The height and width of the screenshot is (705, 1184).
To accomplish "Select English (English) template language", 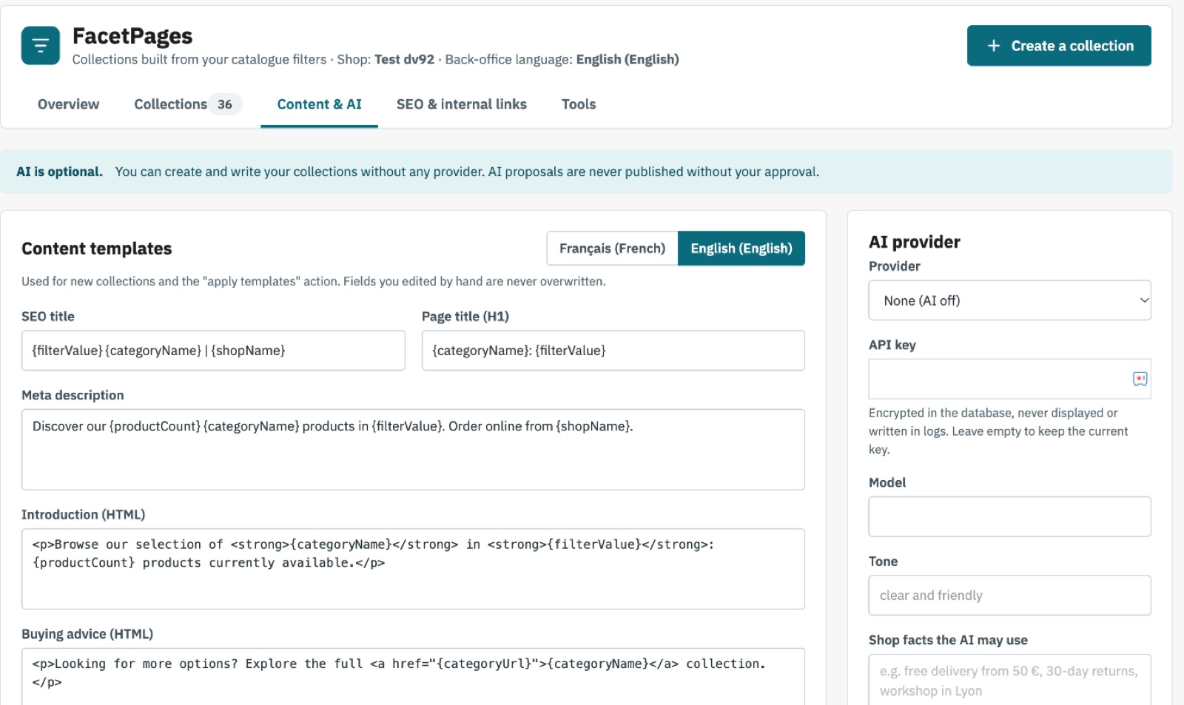I will click(x=741, y=249).
